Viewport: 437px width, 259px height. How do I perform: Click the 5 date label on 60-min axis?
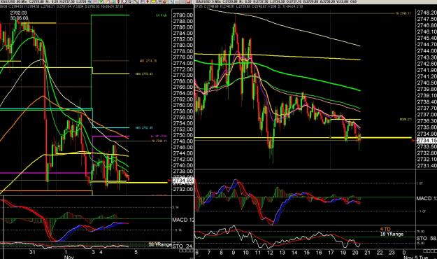point(136,252)
